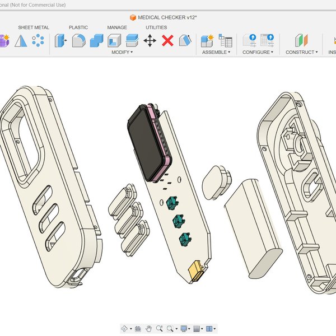
Task: Open the arrow beside the Viewports icon
Action: click(x=214, y=329)
